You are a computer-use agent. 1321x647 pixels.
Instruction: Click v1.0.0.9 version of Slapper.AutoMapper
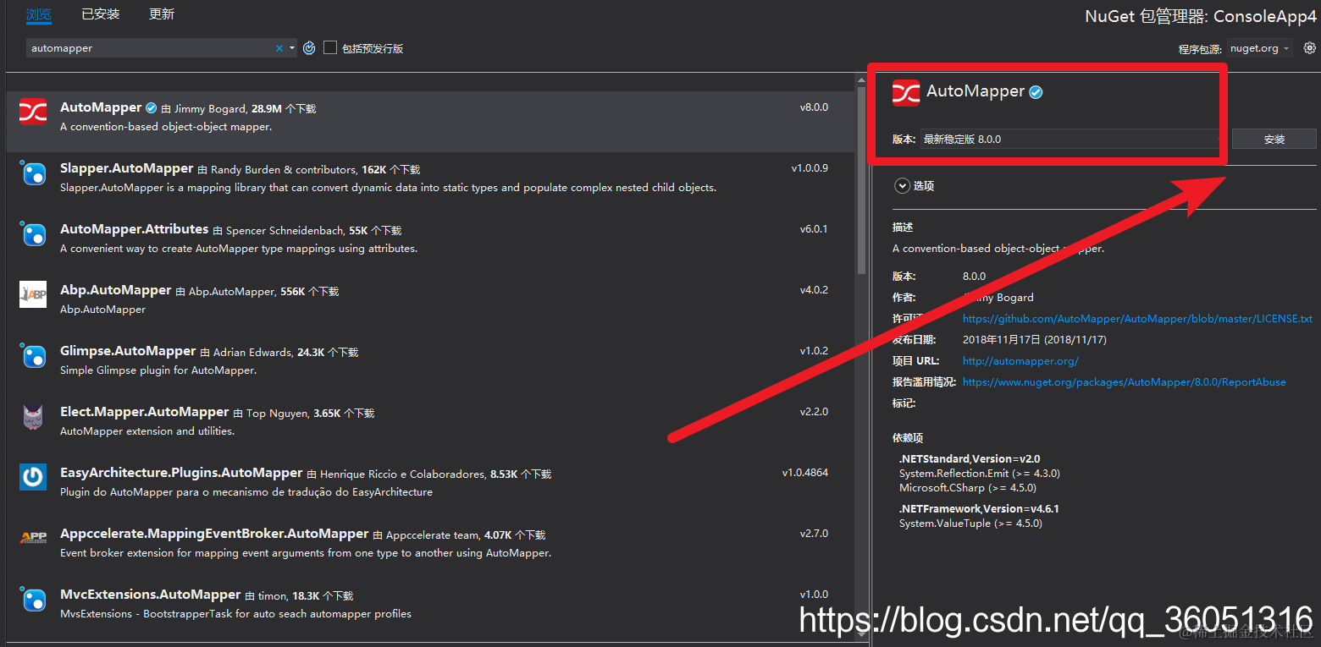(x=810, y=168)
